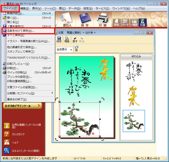Click the center anchor of pine image
Viewport: 169px width, 162px height.
tap(79, 119)
